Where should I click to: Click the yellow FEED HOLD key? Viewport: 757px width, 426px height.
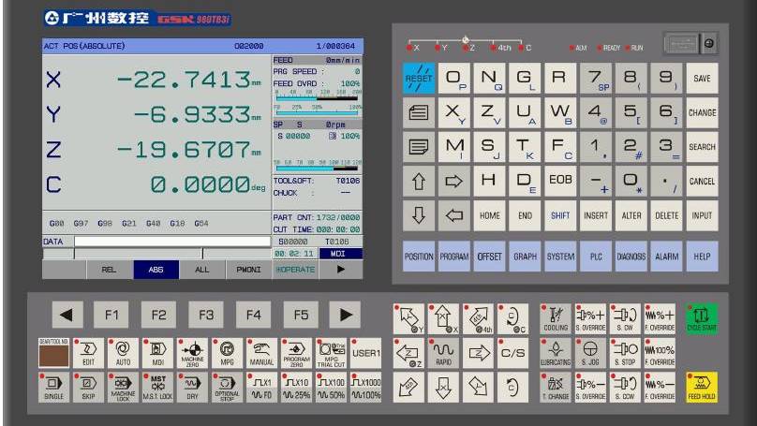coord(702,387)
